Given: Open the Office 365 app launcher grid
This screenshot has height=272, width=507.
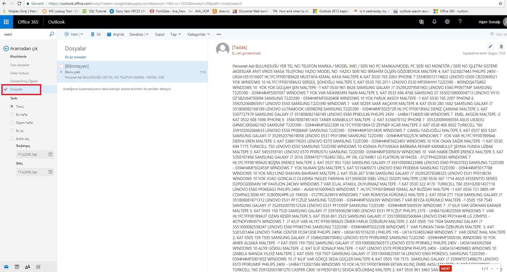Looking at the screenshot, I should coord(6,22).
